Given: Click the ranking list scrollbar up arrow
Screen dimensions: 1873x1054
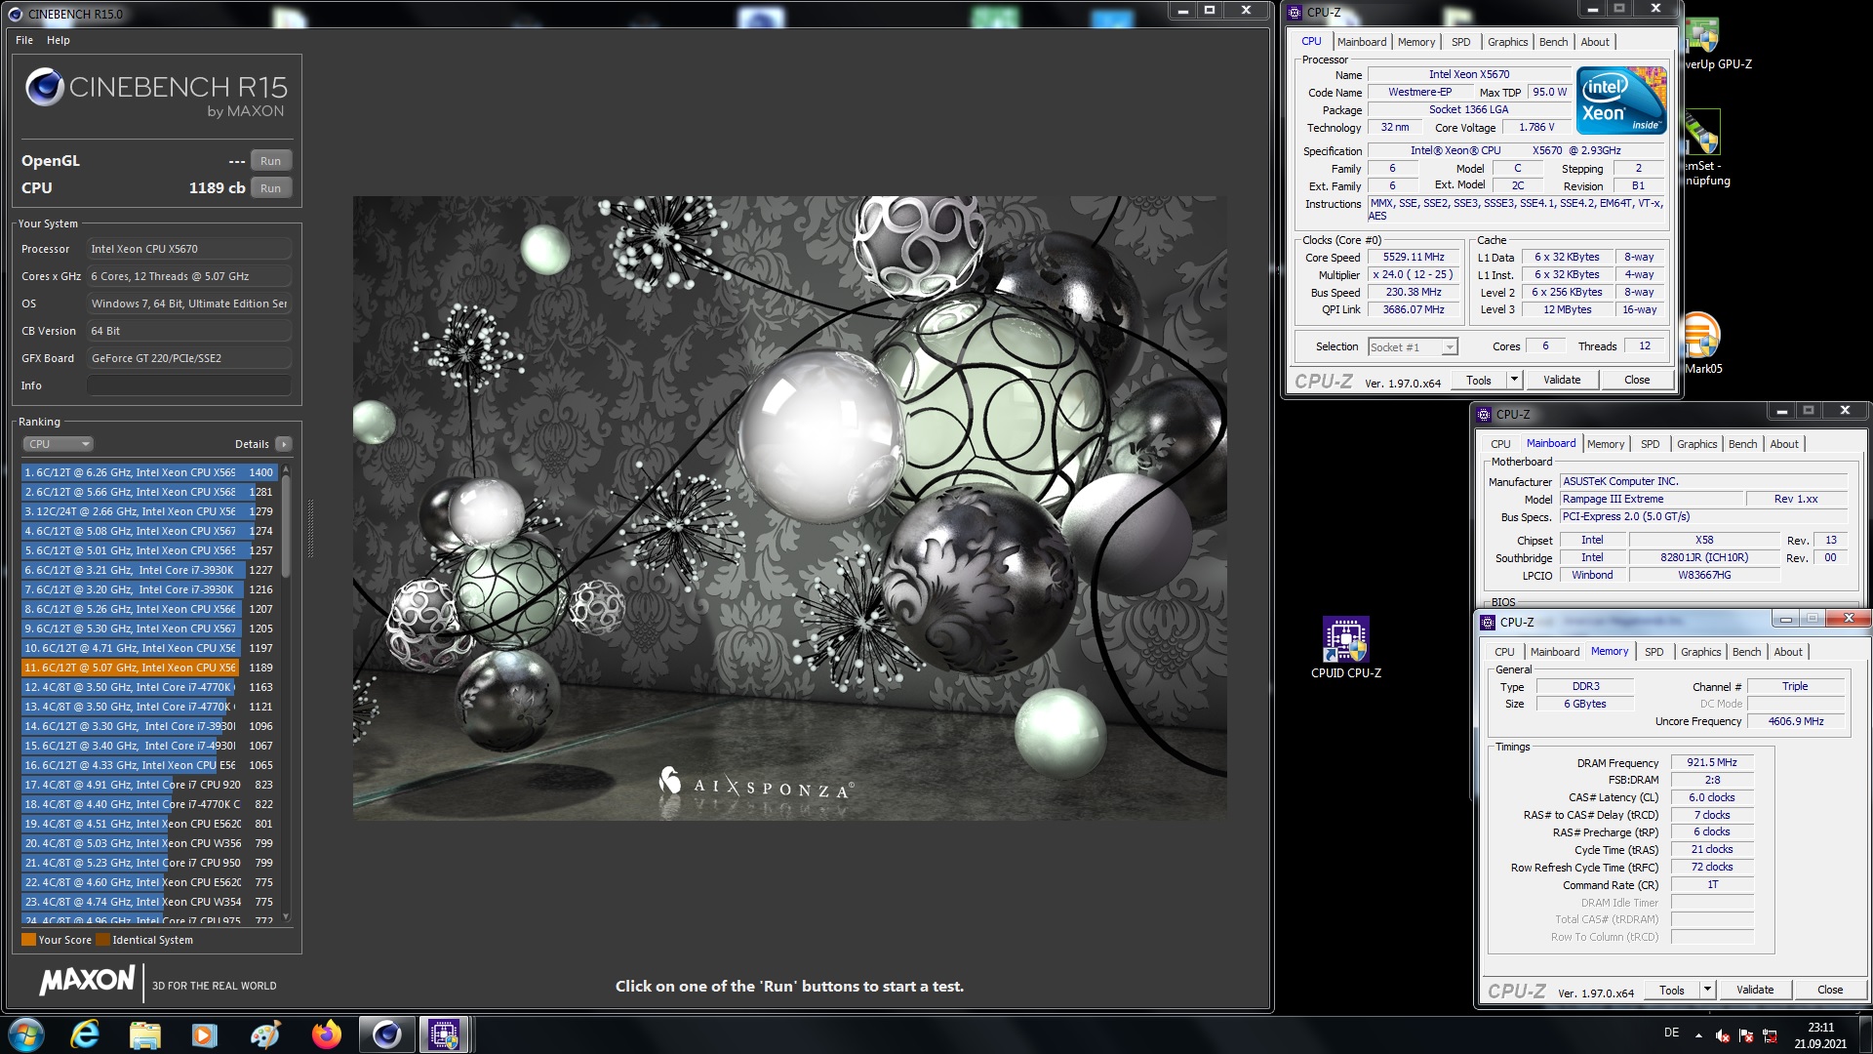Looking at the screenshot, I should pyautogui.click(x=286, y=471).
